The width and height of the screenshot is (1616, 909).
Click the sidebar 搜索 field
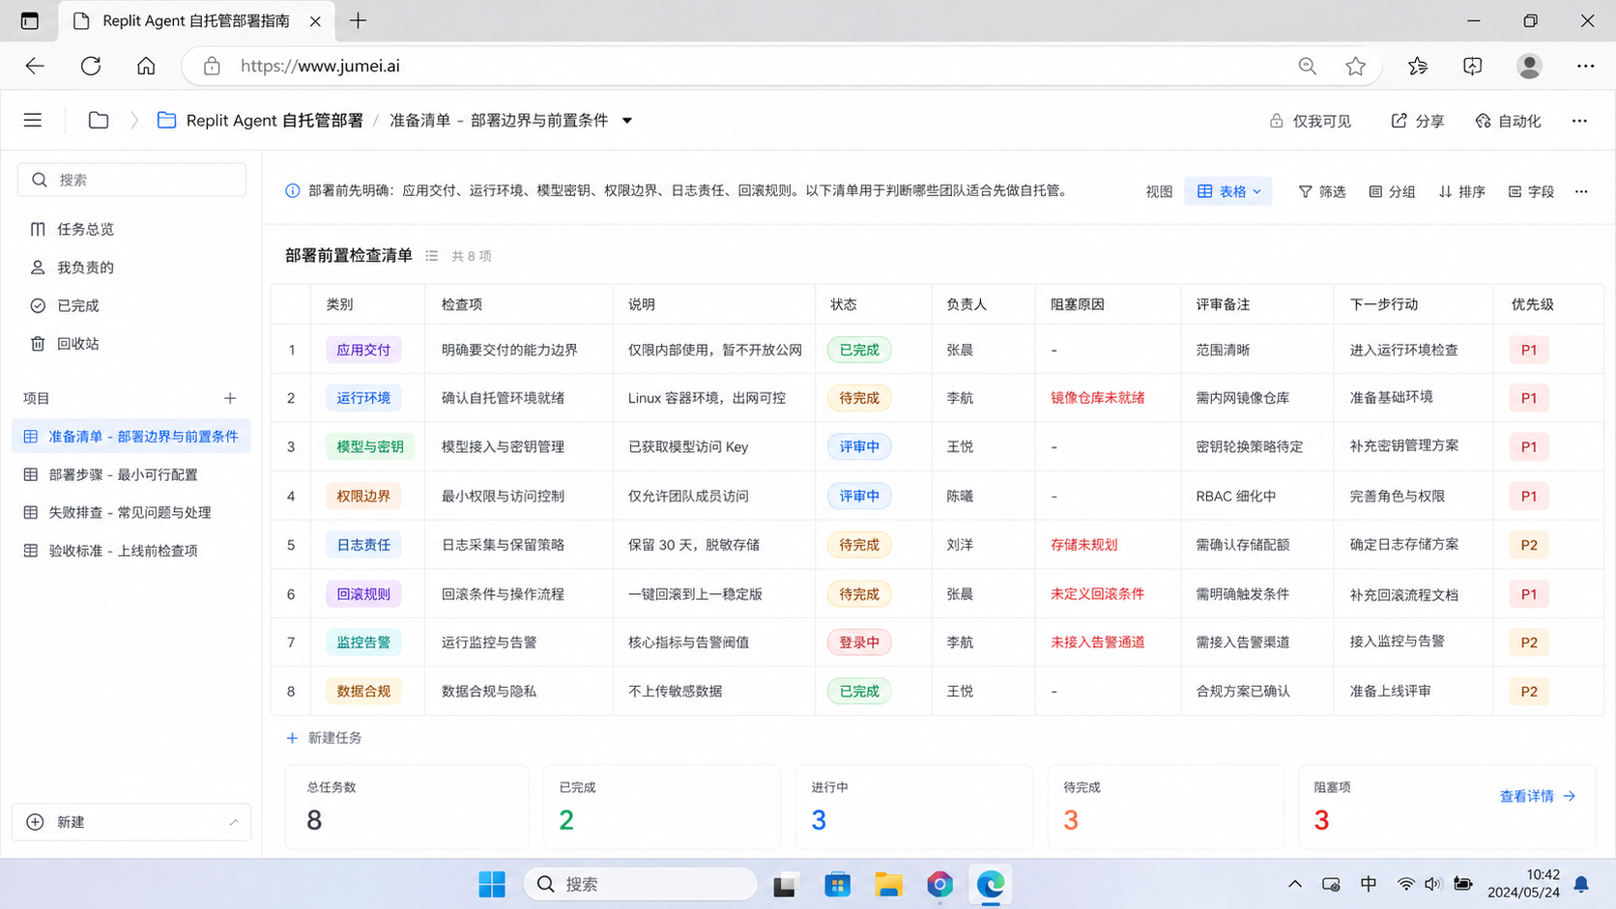131,180
